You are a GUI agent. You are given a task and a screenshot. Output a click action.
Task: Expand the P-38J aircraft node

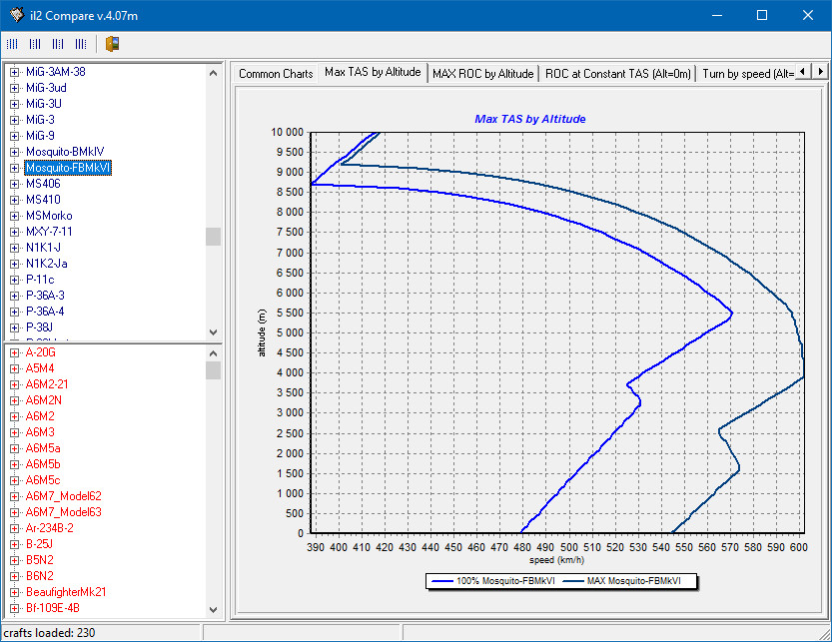point(14,327)
